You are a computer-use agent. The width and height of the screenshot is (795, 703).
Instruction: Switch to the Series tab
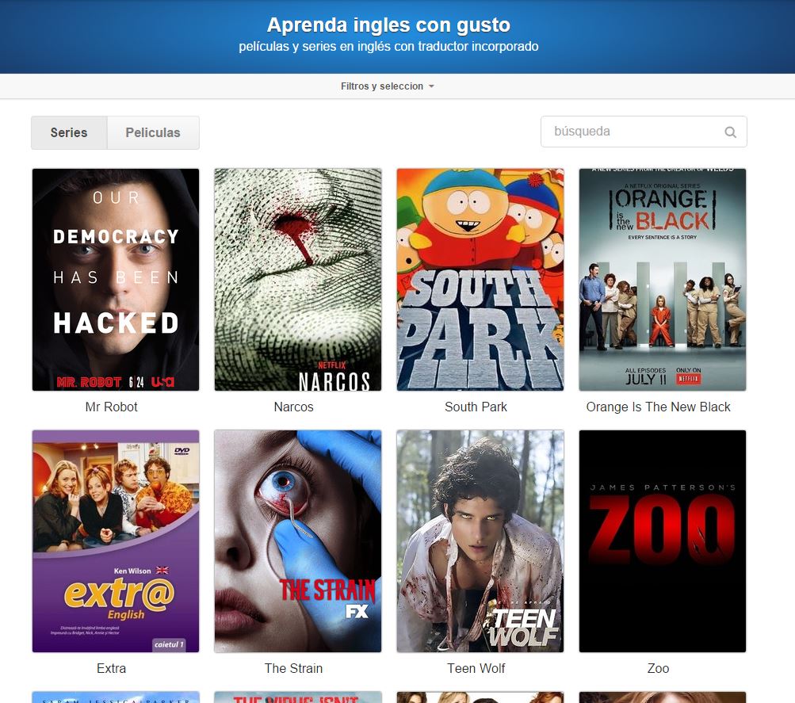pyautogui.click(x=69, y=133)
